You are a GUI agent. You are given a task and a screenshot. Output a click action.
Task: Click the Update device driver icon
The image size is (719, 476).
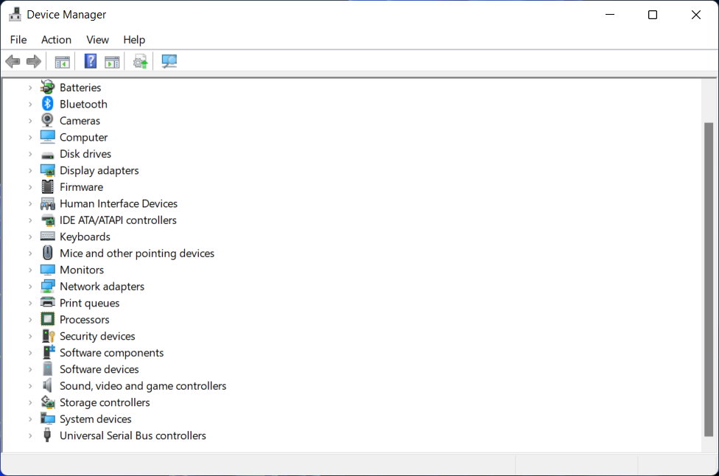pos(141,62)
